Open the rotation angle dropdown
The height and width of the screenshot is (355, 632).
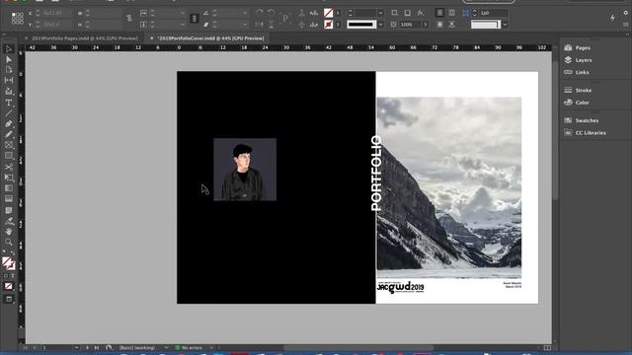[245, 13]
